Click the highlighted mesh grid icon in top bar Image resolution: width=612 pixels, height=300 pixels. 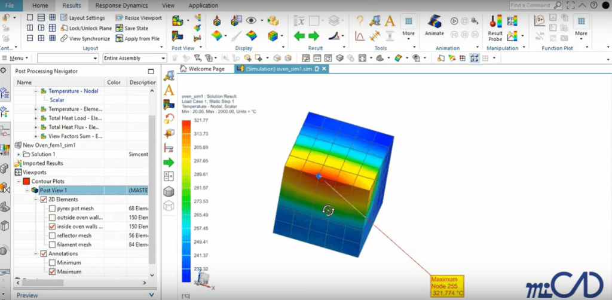click(x=475, y=58)
